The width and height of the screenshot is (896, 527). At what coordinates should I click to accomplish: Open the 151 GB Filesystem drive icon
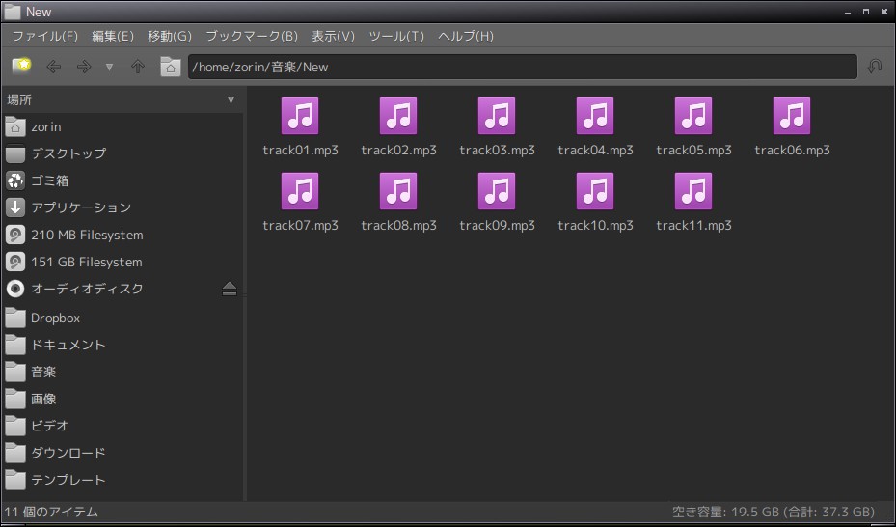pos(15,262)
